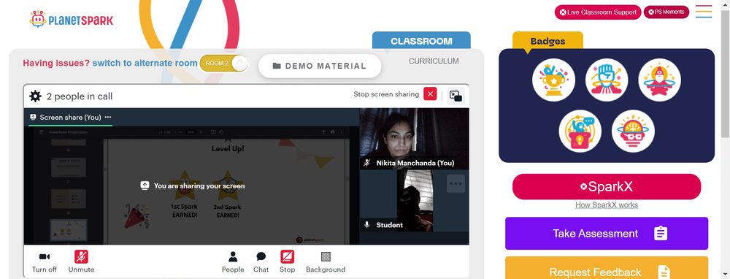Open the hamburger menu icon
Viewport: 730px width, 279px height.
coord(704,12)
